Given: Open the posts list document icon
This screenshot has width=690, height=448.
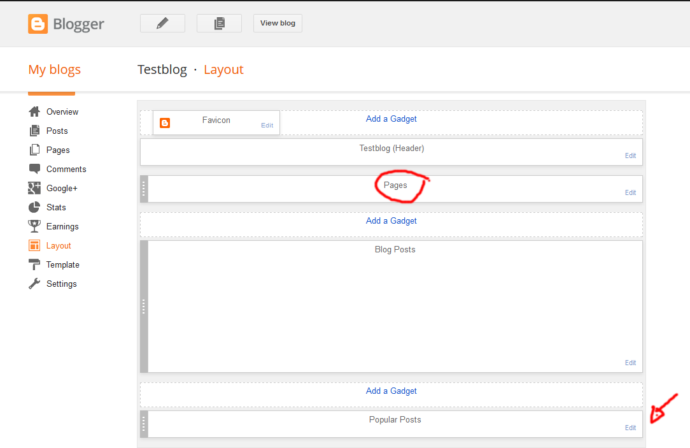Looking at the screenshot, I should pos(219,24).
